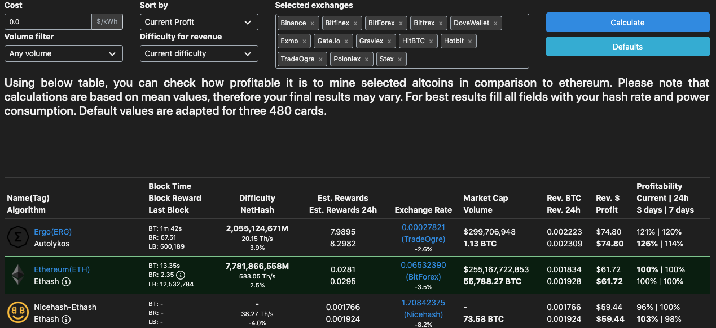Click Ergo market cap $299,706,948
This screenshot has height=328, width=716.
point(489,232)
